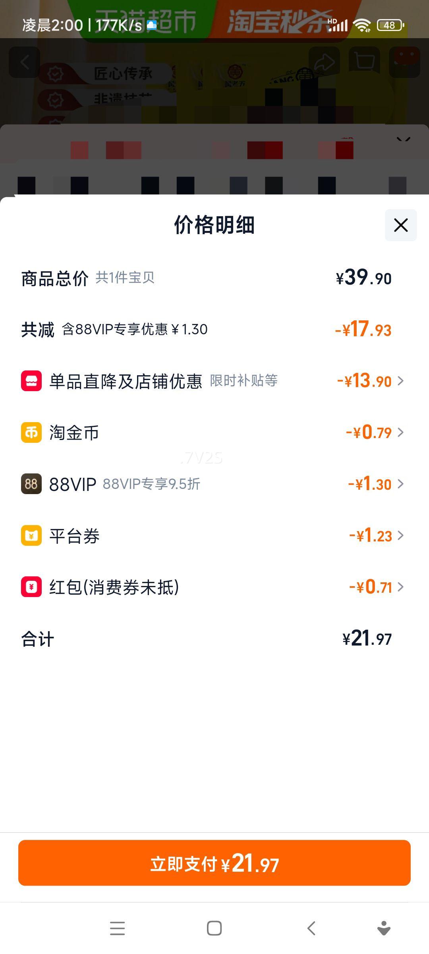
Task: Open the 平台券 -¥1.23 chevron
Action: pyautogui.click(x=400, y=535)
